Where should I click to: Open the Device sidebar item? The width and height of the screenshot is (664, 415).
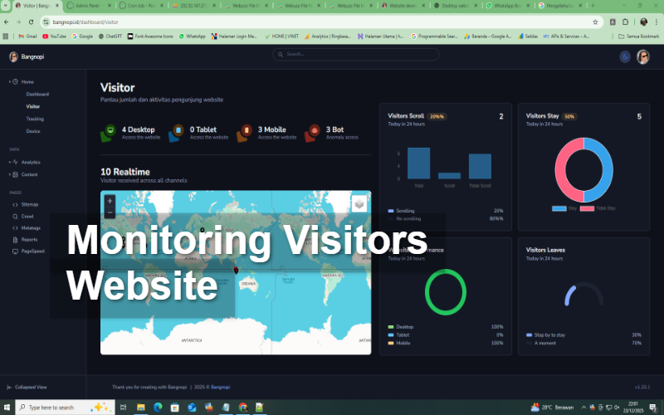(x=33, y=131)
